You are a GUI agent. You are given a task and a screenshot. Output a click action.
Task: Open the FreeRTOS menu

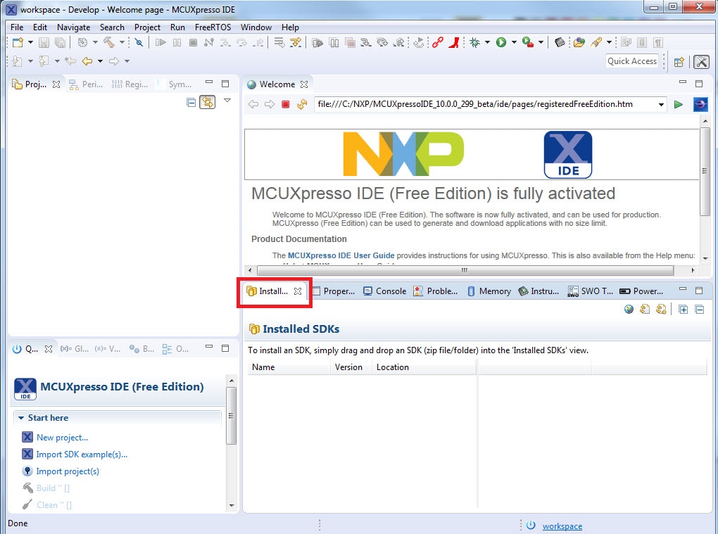coord(213,27)
